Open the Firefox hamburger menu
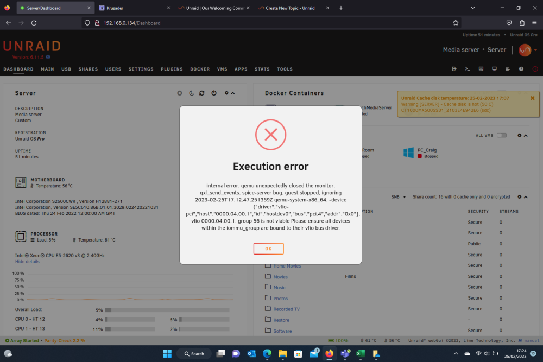Screen dimensions: 543x362 coord(535,23)
